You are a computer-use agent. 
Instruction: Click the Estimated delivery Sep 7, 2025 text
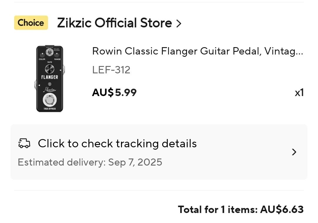tap(90, 162)
